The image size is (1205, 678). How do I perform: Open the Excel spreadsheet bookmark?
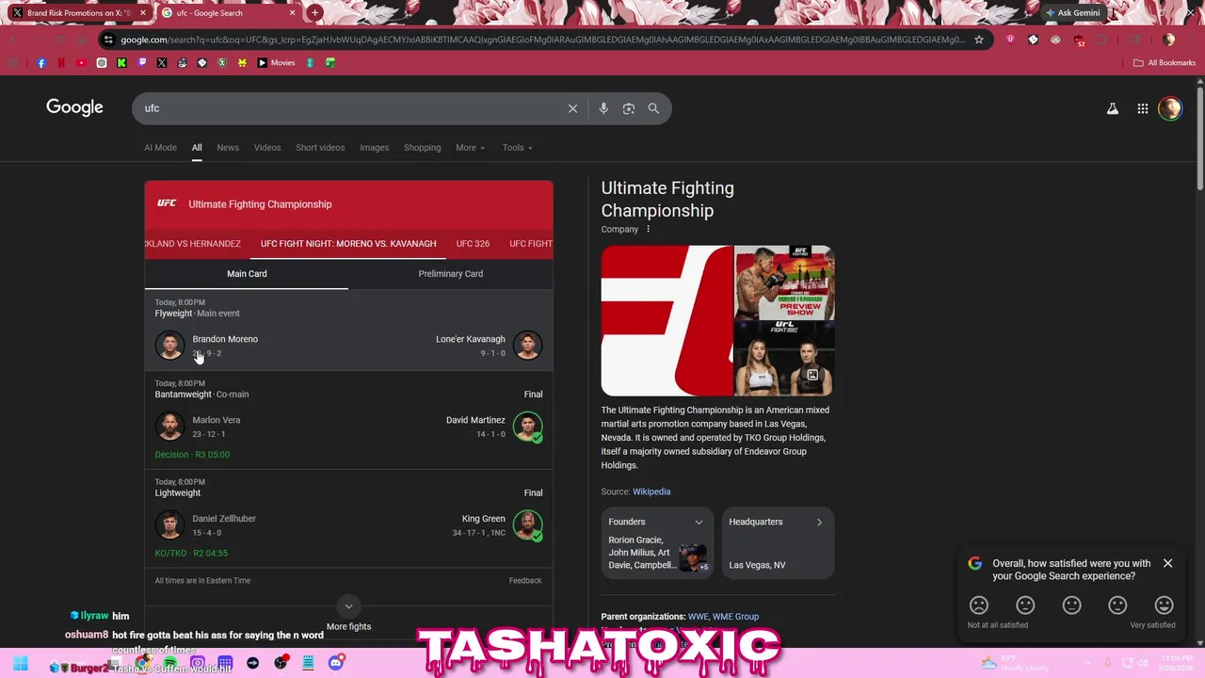point(330,63)
